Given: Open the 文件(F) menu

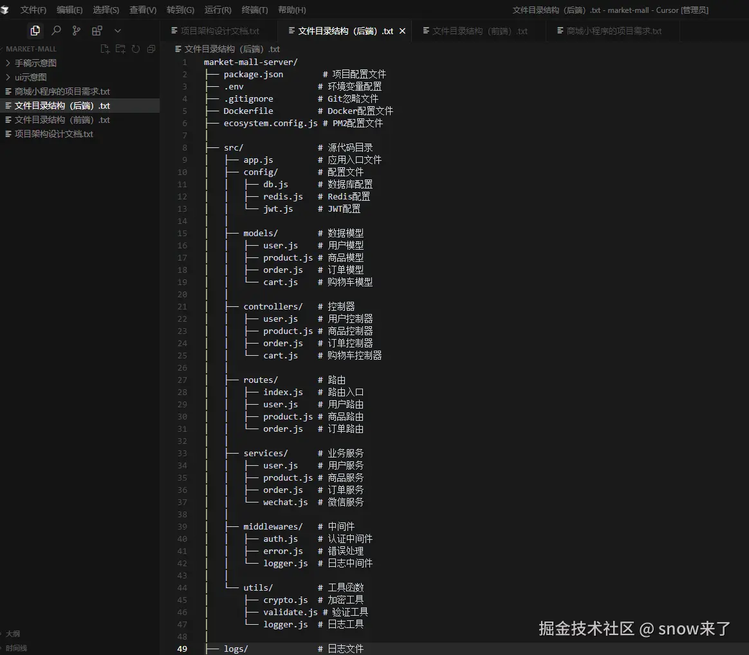Looking at the screenshot, I should 33,10.
